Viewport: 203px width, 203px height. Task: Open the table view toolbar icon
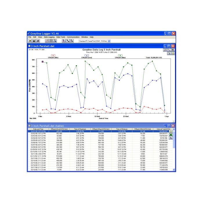click(x=51, y=41)
